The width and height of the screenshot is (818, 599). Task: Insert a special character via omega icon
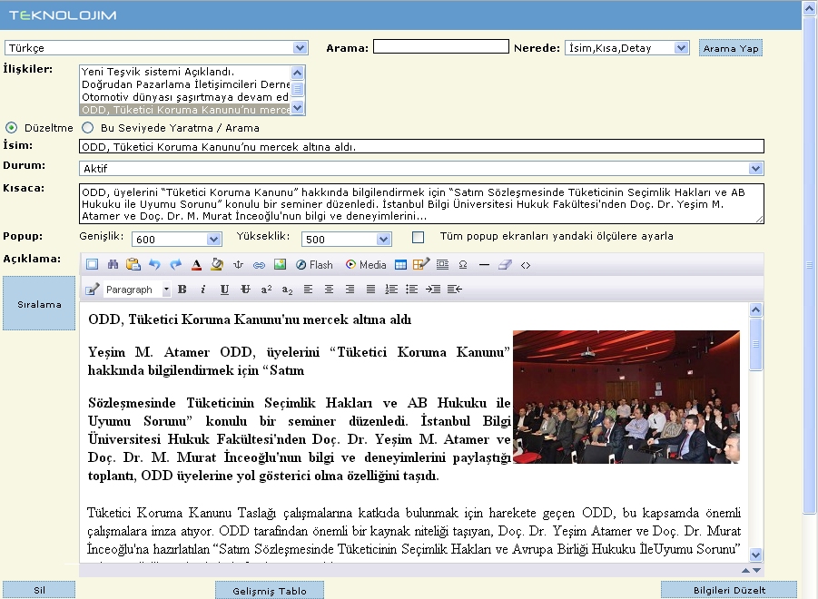(x=463, y=265)
